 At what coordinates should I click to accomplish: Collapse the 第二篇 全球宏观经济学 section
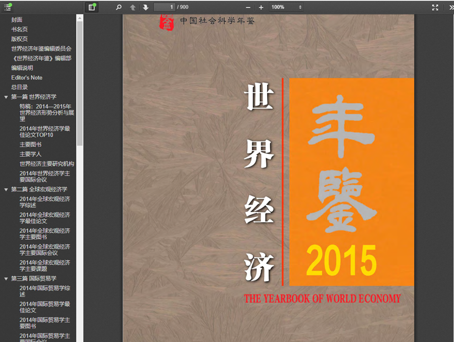pos(6,190)
